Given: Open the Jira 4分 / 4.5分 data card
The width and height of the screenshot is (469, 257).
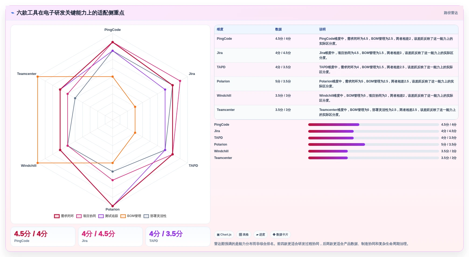Looking at the screenshot, I should coord(110,237).
